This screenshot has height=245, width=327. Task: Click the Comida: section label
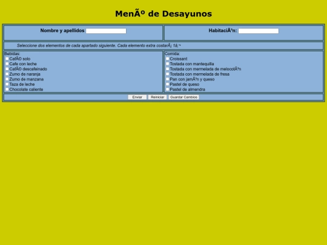[173, 54]
